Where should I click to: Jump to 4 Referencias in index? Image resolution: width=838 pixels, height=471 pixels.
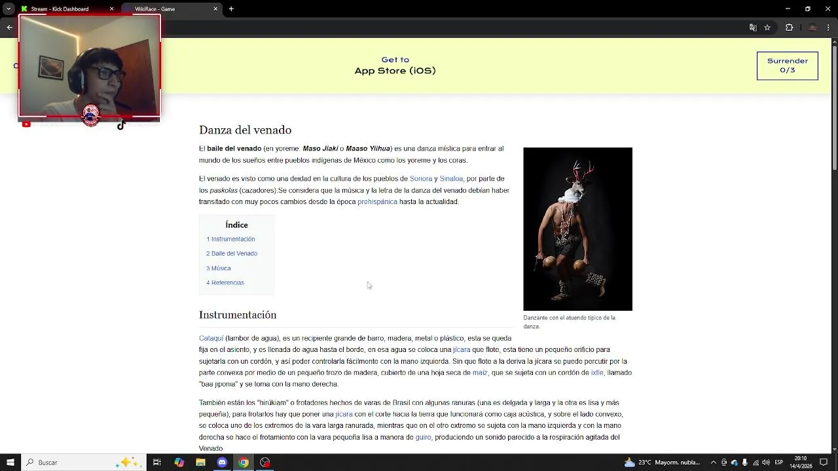225,283
